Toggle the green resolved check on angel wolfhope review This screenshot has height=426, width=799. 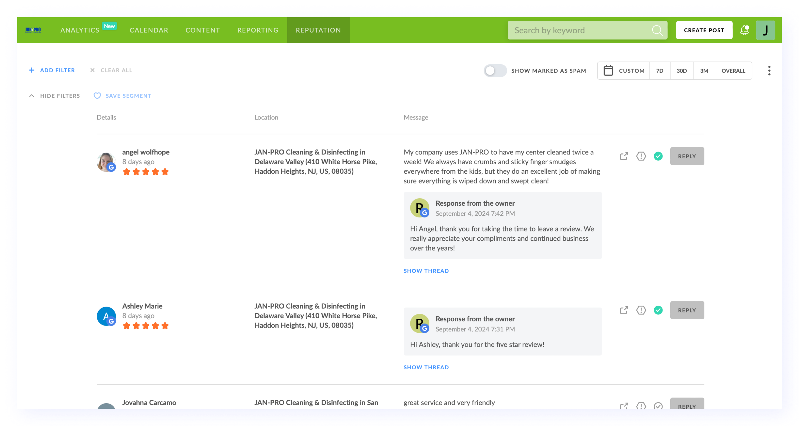pos(658,156)
